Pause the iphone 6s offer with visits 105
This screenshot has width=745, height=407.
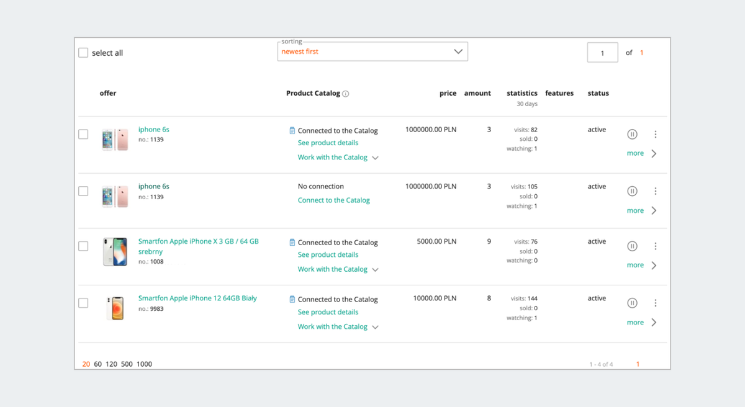(x=632, y=191)
